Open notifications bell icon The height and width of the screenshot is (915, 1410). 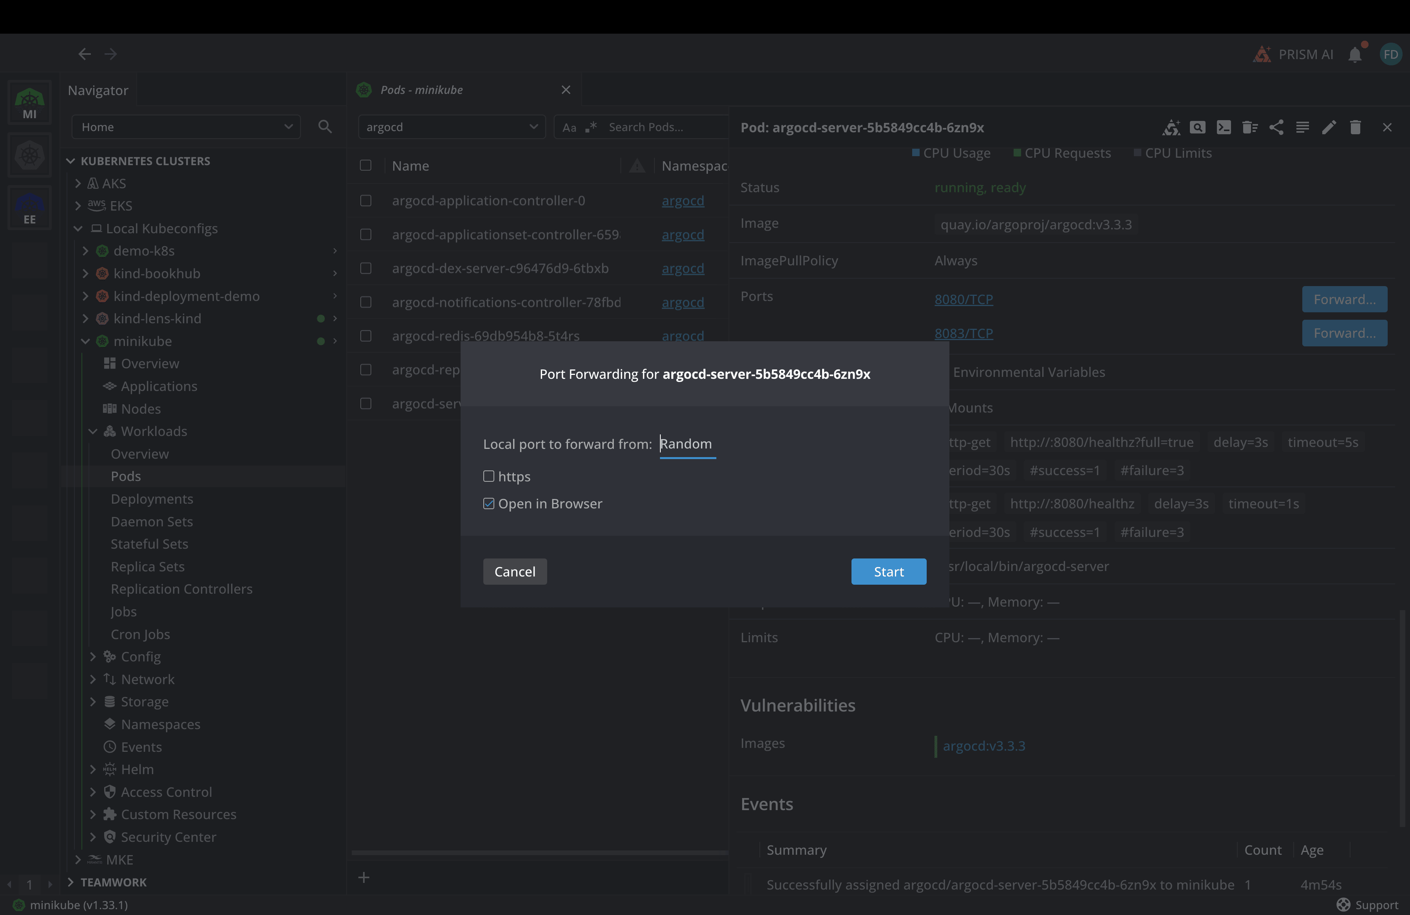click(1355, 55)
